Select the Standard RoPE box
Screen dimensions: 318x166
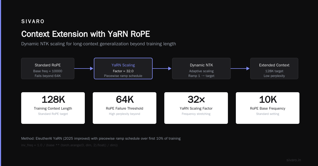(48, 69)
